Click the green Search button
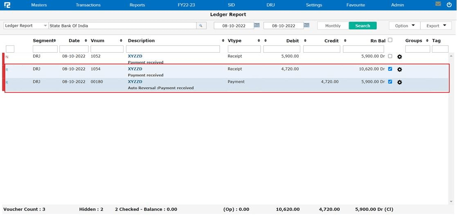Image resolution: width=457 pixels, height=216 pixels. coord(362,26)
